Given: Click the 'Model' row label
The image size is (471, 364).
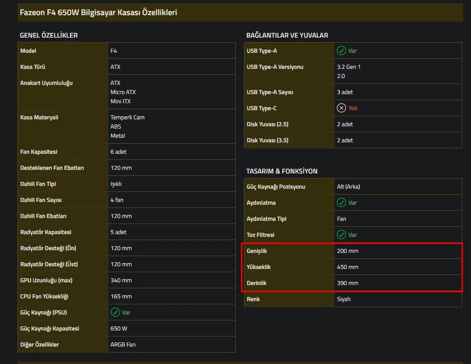Looking at the screenshot, I should click(x=28, y=50).
